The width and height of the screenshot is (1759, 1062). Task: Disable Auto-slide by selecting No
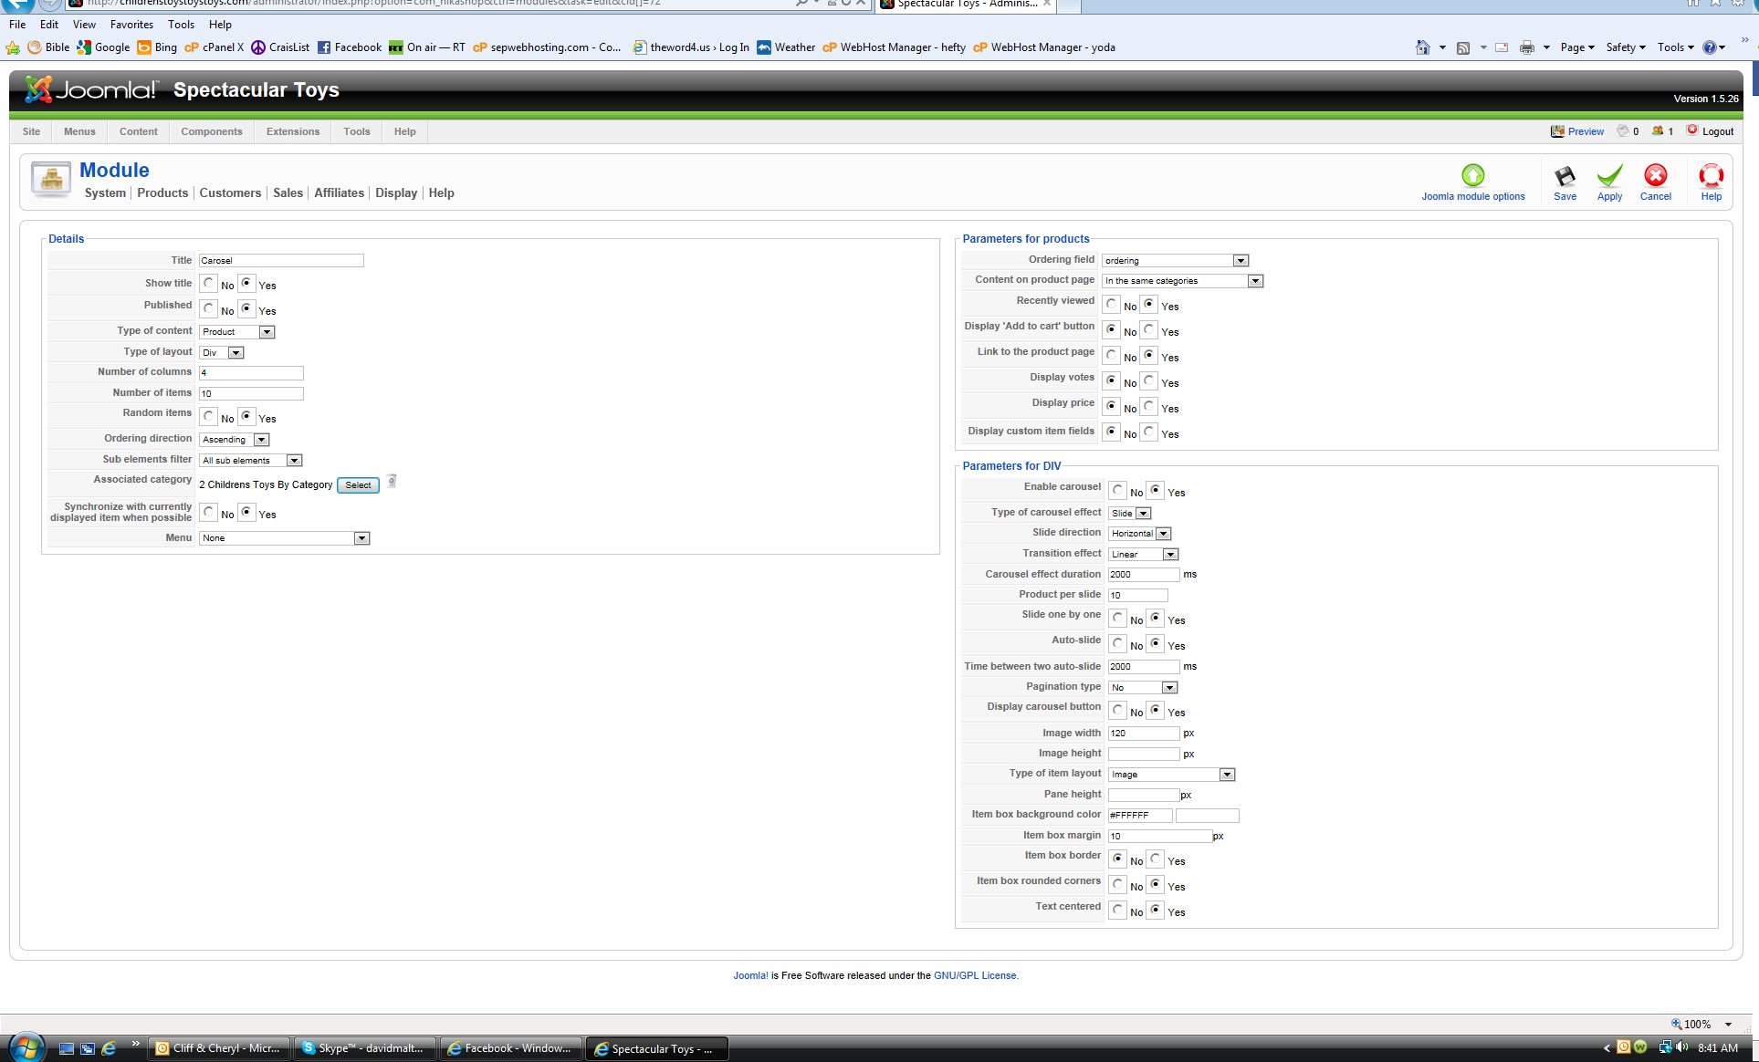[x=1118, y=644]
